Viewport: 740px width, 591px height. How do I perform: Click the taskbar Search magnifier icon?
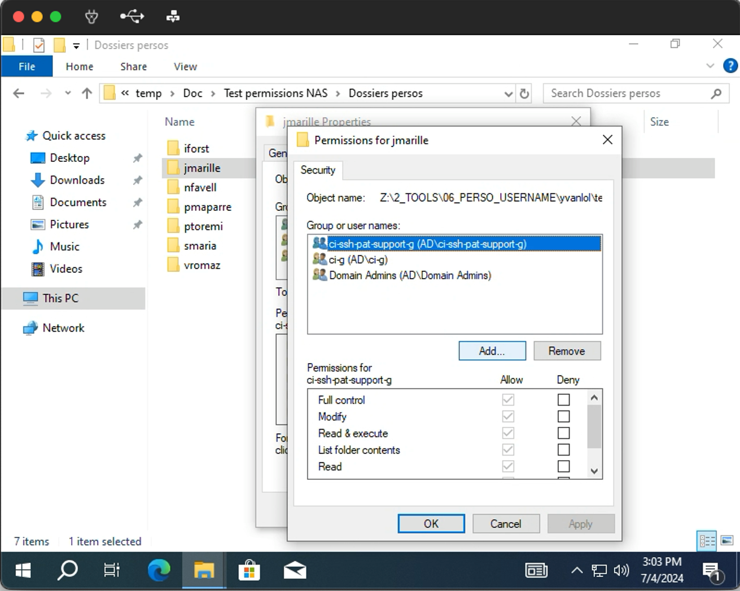point(68,571)
